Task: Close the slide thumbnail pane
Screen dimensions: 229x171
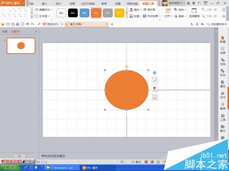Action: (x=36, y=31)
